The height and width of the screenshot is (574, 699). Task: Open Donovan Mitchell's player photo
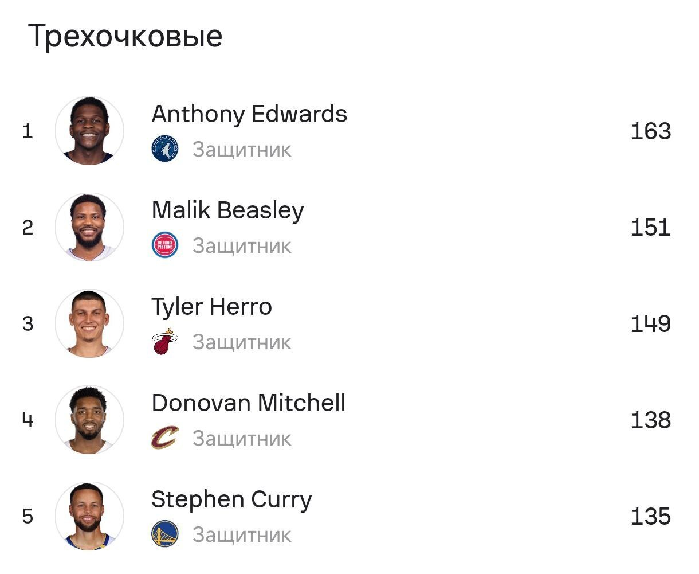pos(89,420)
